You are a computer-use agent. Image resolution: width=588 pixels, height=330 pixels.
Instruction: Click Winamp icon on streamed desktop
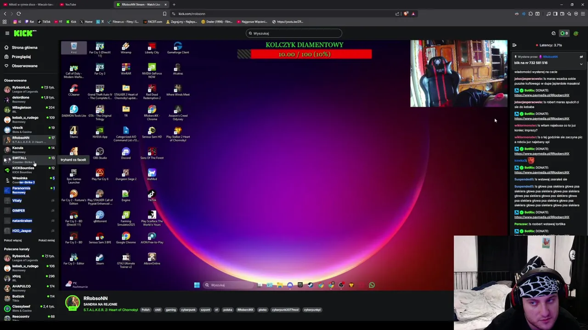126,48
